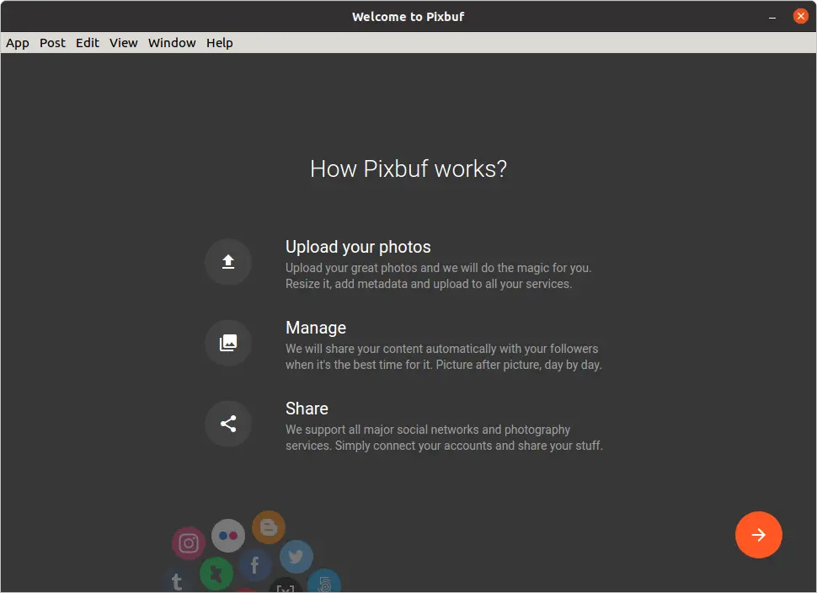Click the 'We support all major social' description

pyautogui.click(x=444, y=437)
